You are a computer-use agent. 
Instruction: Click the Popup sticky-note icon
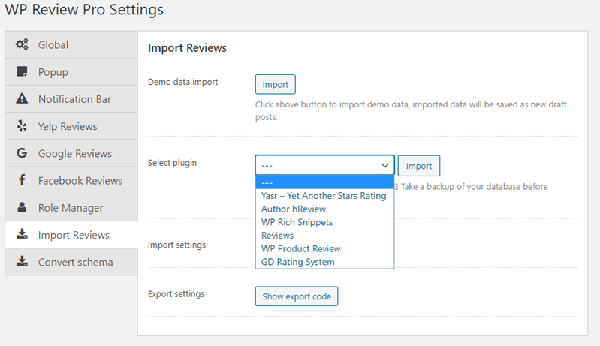pos(22,71)
